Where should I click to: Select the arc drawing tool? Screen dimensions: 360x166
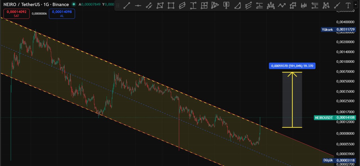pyautogui.click(x=238, y=5)
